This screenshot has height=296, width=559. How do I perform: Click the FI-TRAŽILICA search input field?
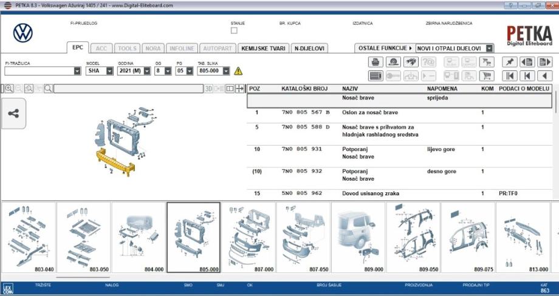(39, 71)
